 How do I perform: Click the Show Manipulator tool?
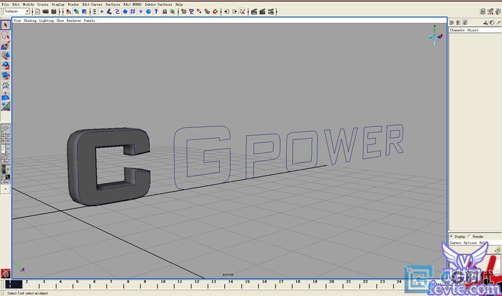point(6,106)
